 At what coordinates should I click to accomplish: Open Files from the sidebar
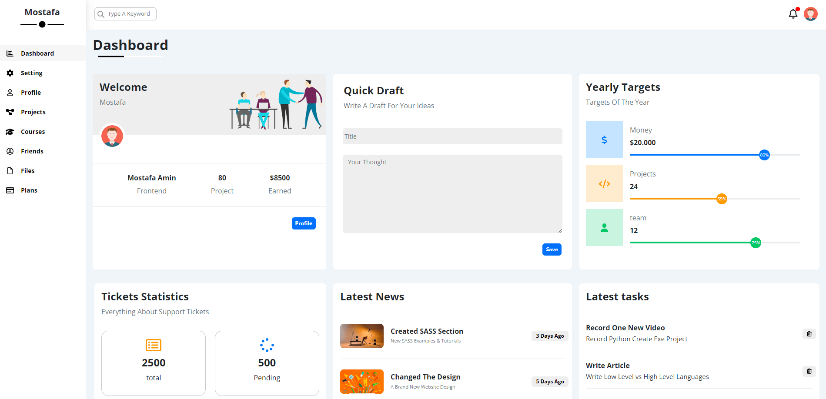tap(43, 171)
